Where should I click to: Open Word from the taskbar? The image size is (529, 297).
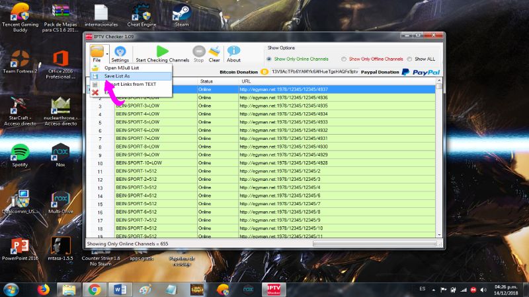click(120, 290)
